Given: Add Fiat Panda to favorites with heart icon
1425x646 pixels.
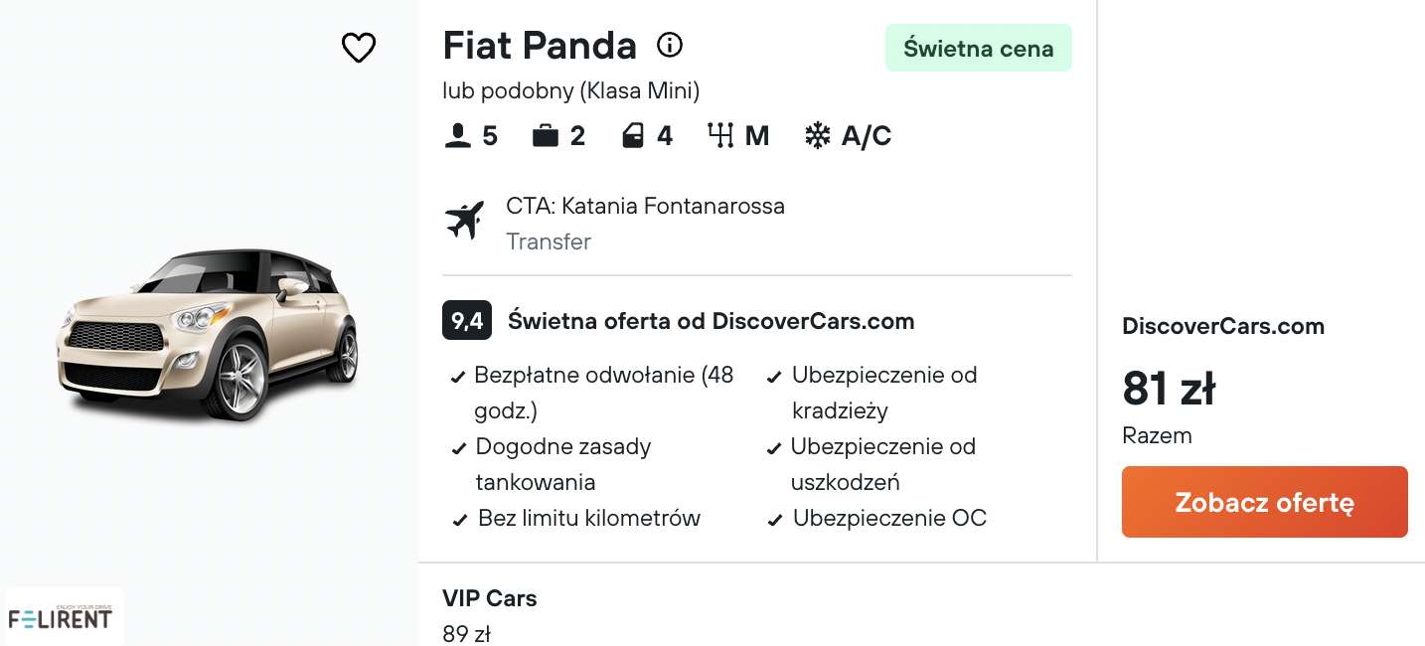Looking at the screenshot, I should pyautogui.click(x=359, y=48).
